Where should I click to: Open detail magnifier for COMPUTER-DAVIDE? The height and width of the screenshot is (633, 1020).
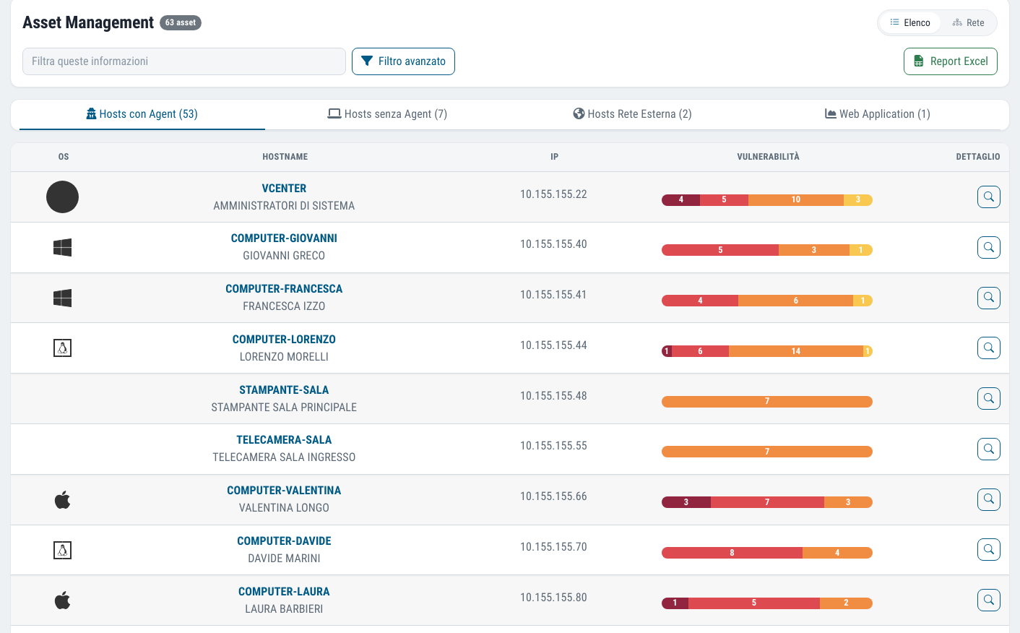click(988, 549)
